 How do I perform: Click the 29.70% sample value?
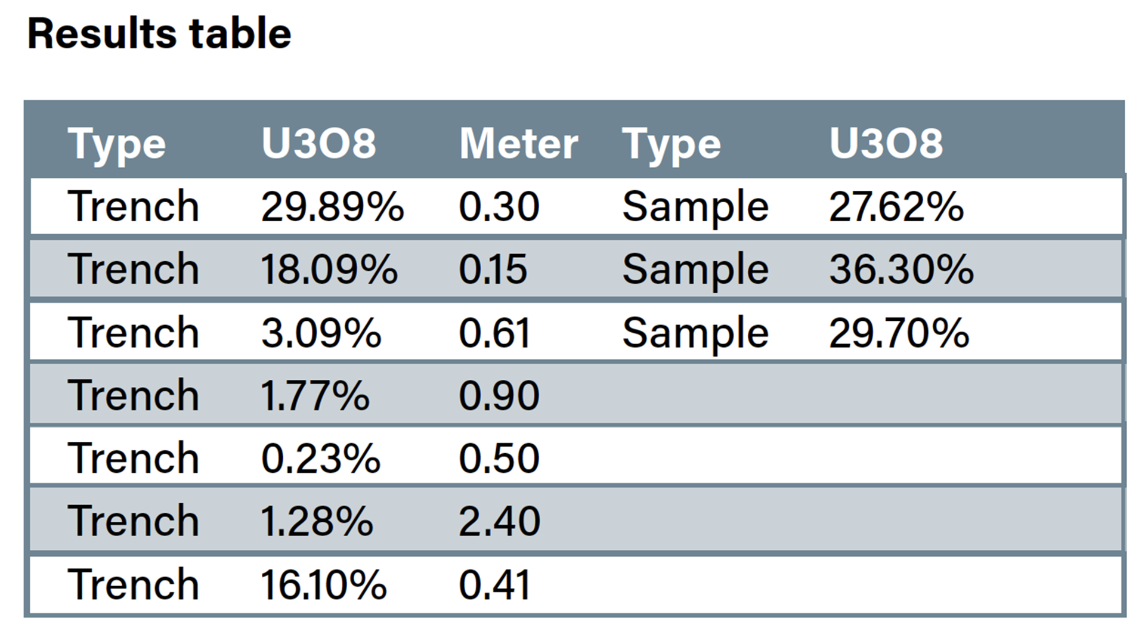(899, 333)
